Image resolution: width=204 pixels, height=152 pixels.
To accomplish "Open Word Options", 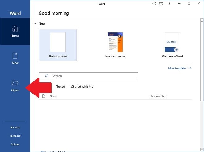I will (x=15, y=144).
